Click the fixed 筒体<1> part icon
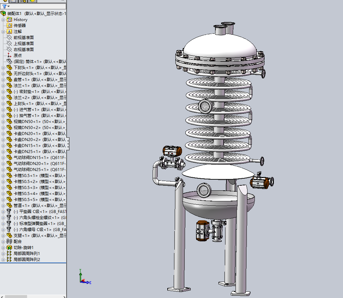 point(9,62)
